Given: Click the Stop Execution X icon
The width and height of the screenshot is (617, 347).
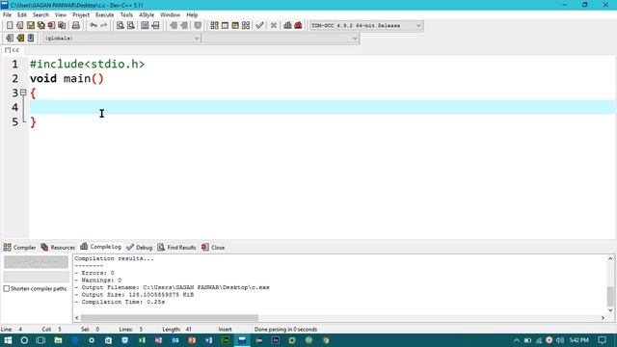Looking at the screenshot, I should point(274,26).
